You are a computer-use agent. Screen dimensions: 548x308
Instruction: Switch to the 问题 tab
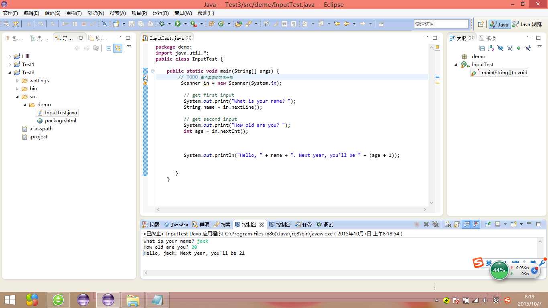point(151,225)
